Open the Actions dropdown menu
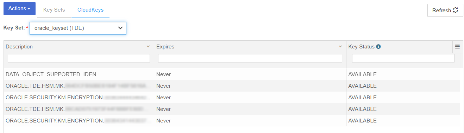Screen dimensions: 464x133 tap(19, 8)
